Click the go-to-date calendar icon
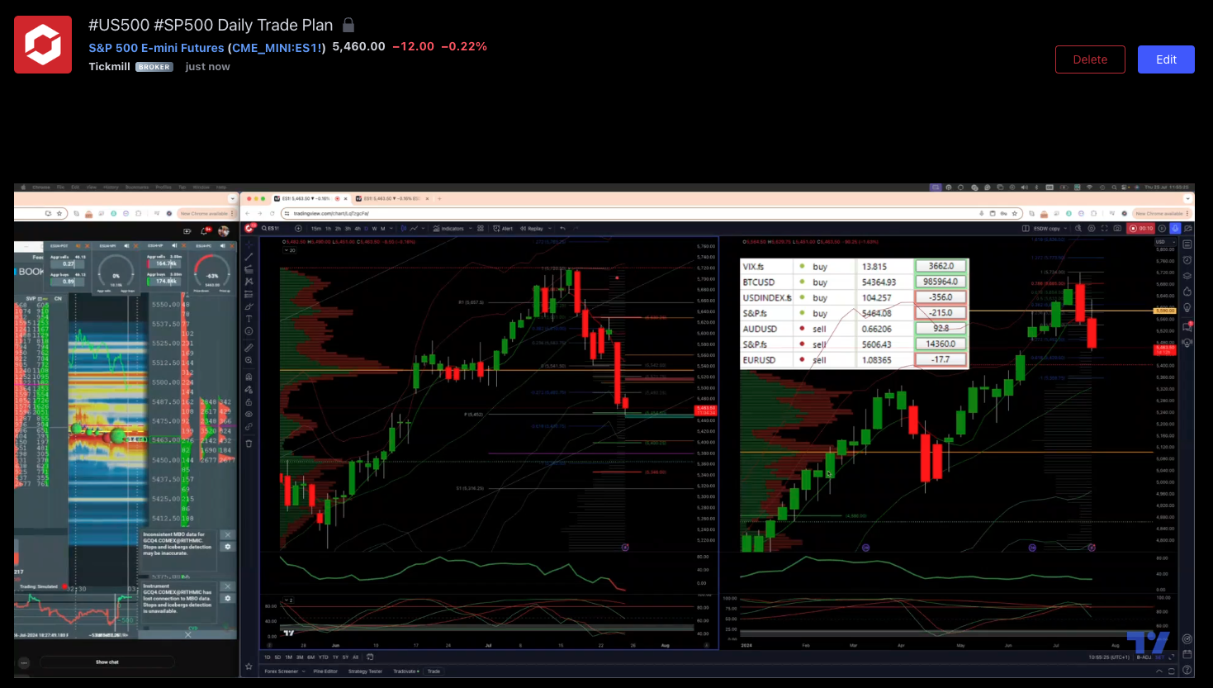The width and height of the screenshot is (1213, 688). (x=370, y=657)
